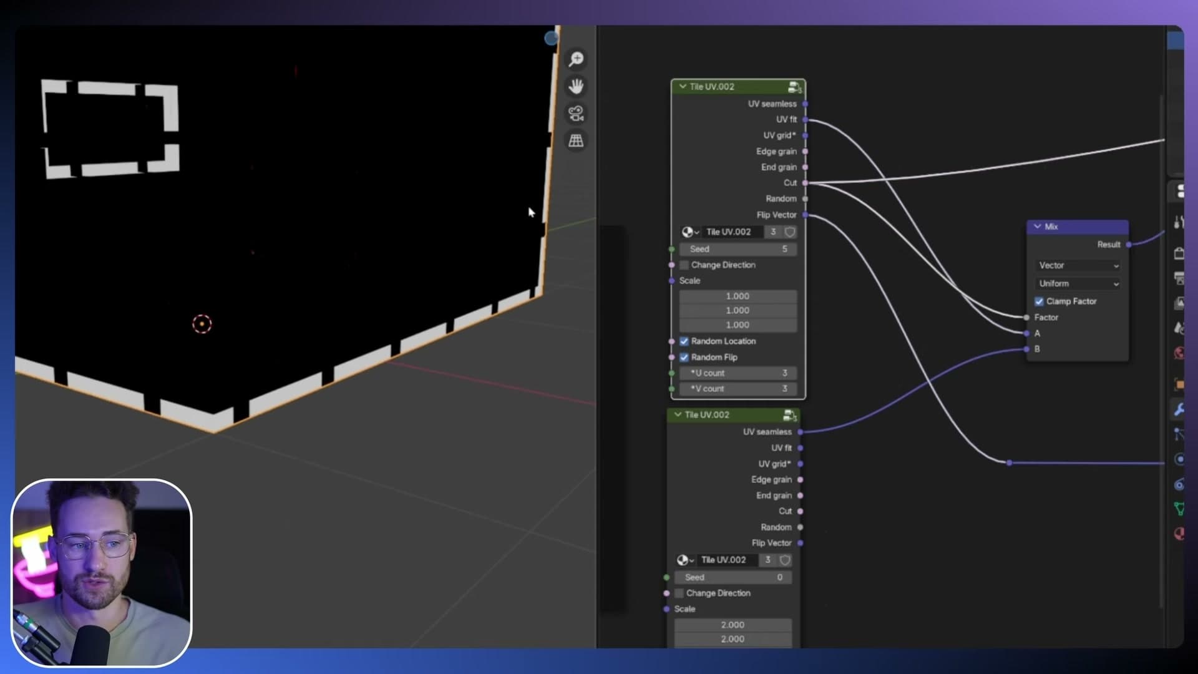Click Tile UV.002 group name field in upper node
Viewport: 1198px width, 674px height.
coord(732,232)
